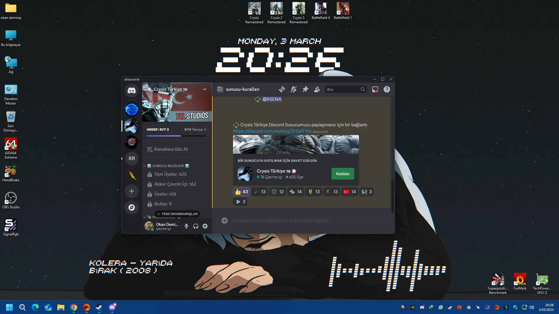The image size is (559, 314).
Task: Click the message scrollbar in Discord
Action: click(x=392, y=196)
